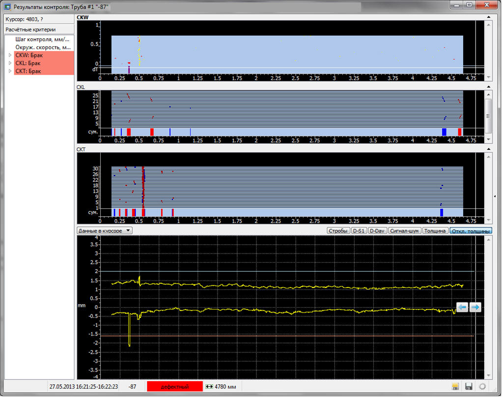The height and width of the screenshot is (398, 503).
Task: Select the CKW: Брак row
Action: pyautogui.click(x=44, y=56)
